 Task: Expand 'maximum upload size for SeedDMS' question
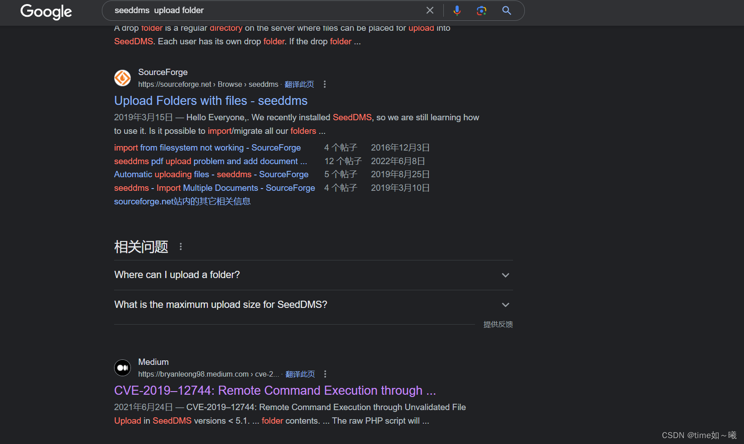coord(313,305)
